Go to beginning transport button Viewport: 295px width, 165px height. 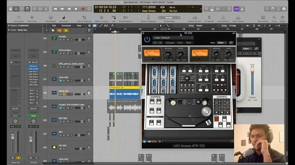click(x=69, y=9)
